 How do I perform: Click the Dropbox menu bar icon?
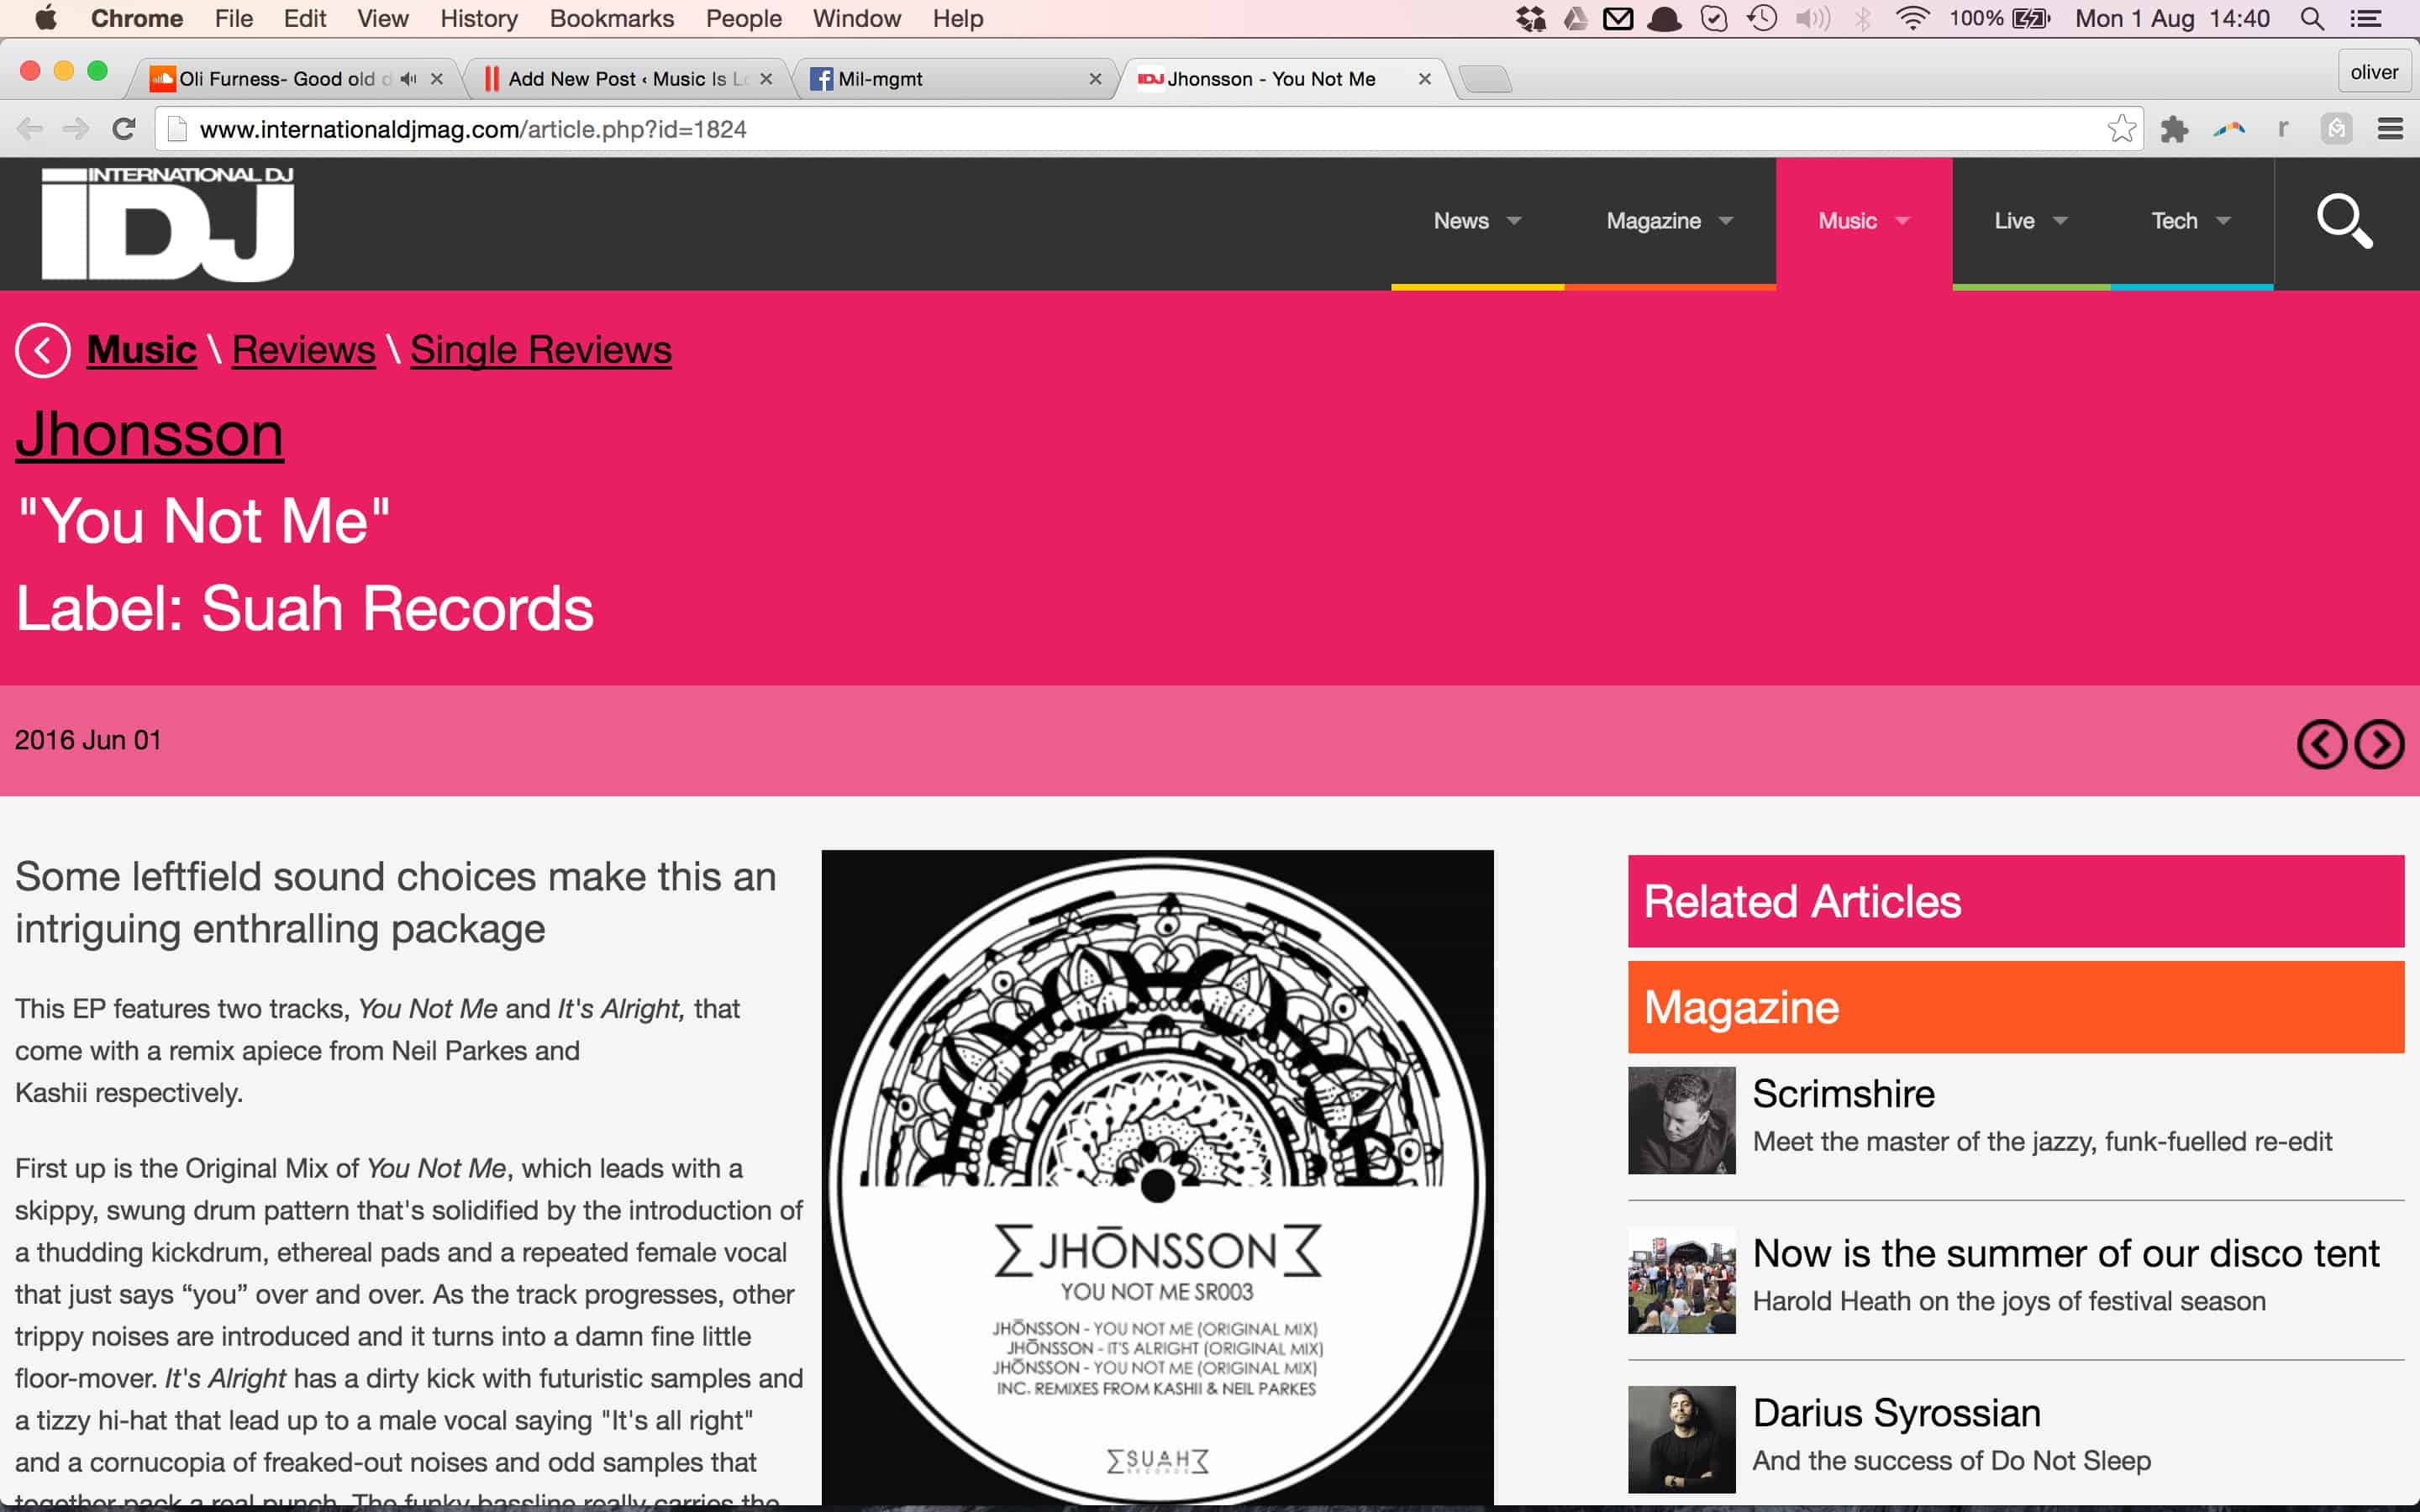[x=1530, y=18]
